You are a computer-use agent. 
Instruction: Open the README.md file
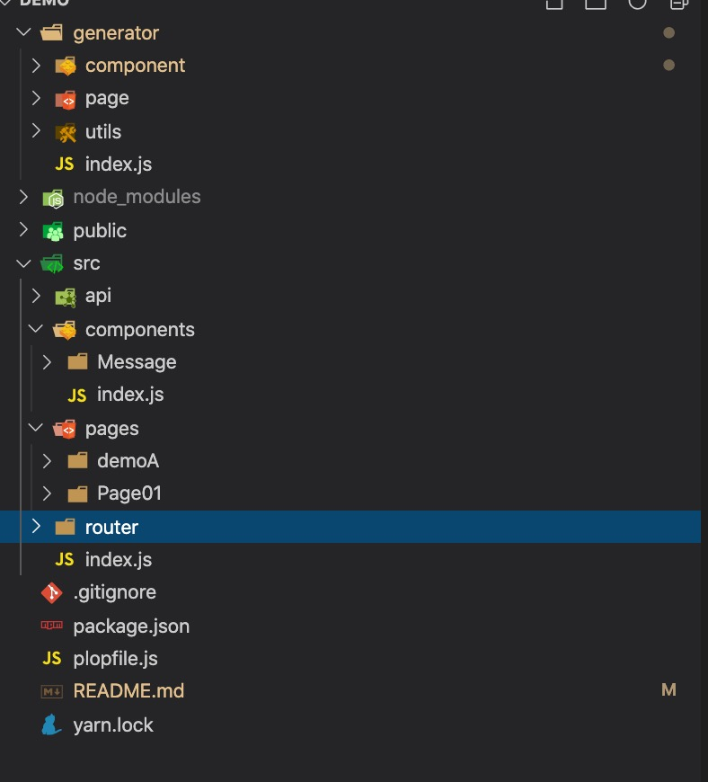point(128,691)
